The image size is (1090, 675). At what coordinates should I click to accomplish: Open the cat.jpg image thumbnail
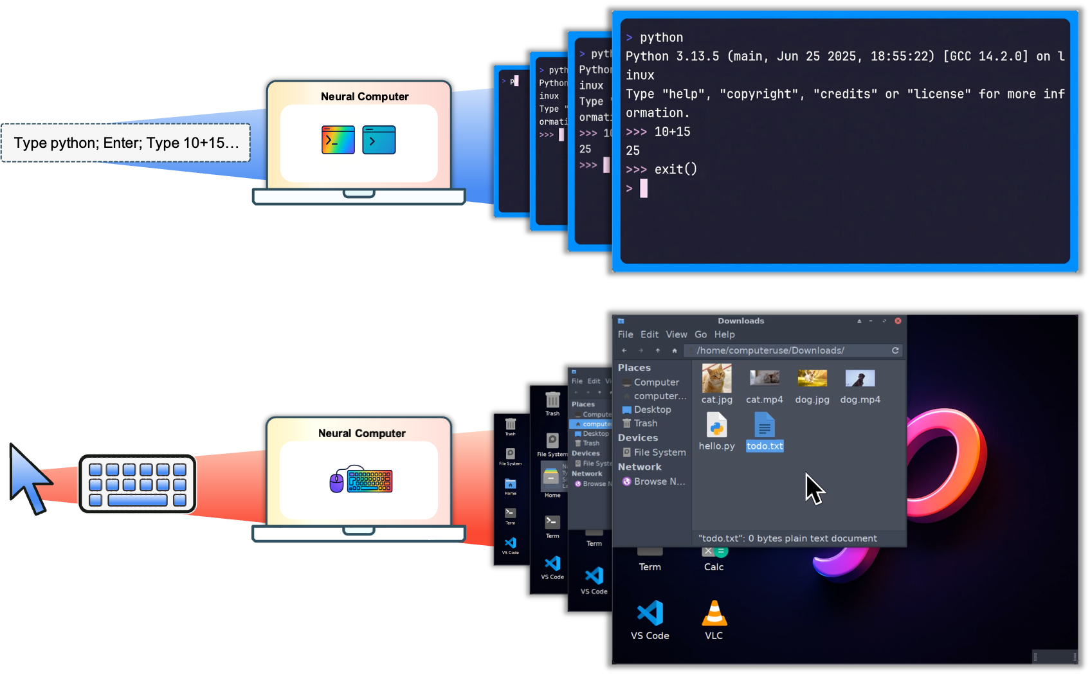[716, 378]
